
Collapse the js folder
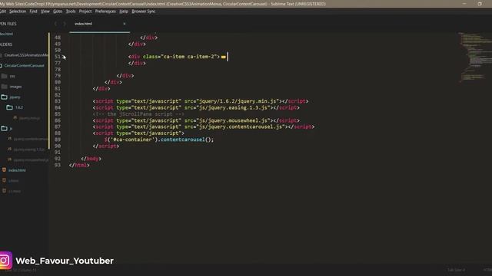click(x=11, y=129)
